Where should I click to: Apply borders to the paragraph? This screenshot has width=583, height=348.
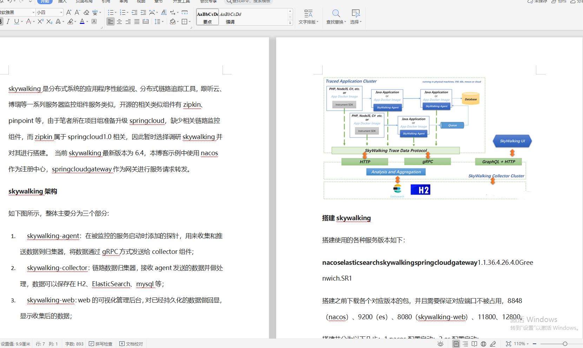[185, 22]
